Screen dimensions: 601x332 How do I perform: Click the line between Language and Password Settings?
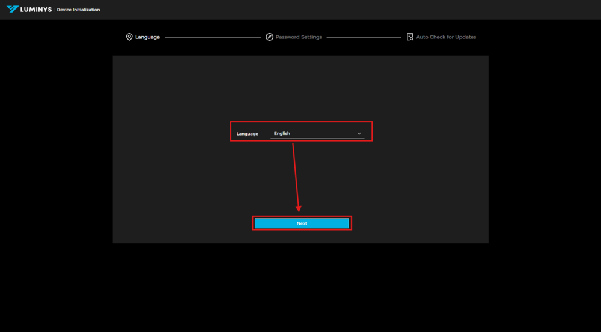tap(213, 37)
